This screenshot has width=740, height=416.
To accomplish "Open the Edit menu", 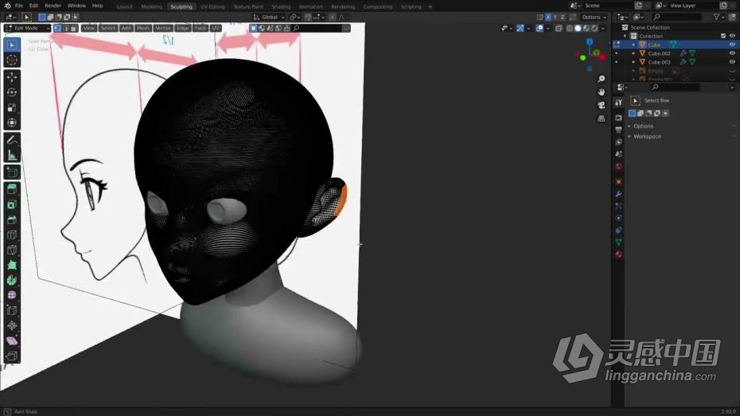I will coord(33,6).
